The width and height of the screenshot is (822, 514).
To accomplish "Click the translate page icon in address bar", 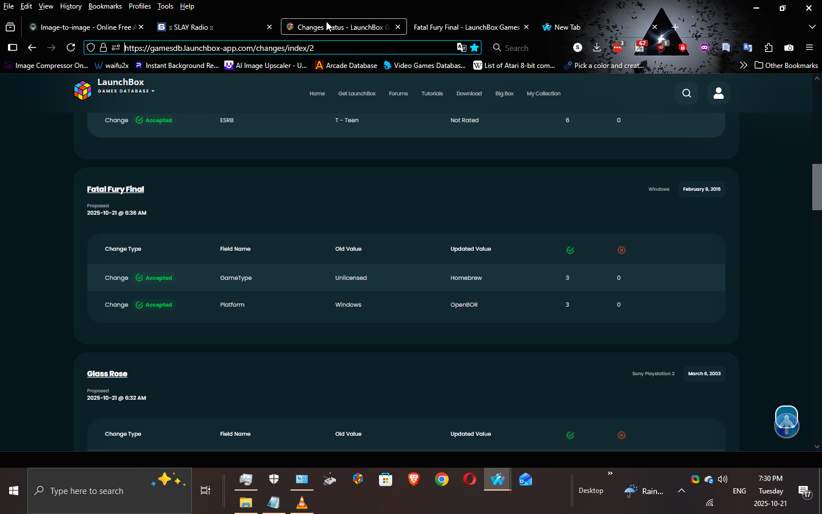I will pyautogui.click(x=461, y=48).
